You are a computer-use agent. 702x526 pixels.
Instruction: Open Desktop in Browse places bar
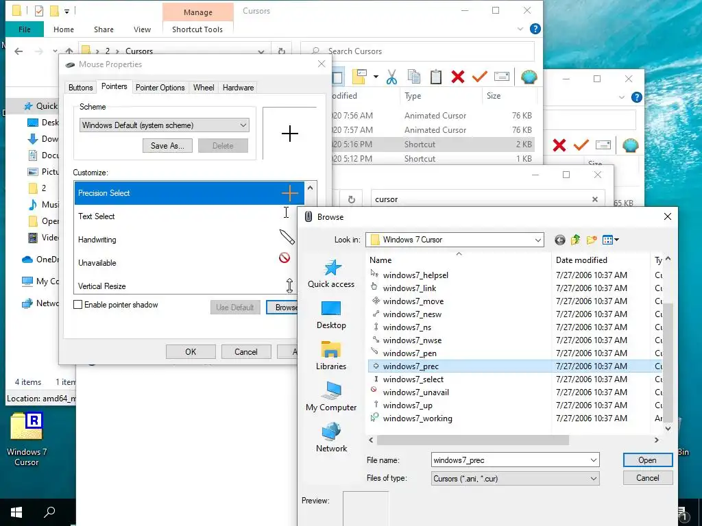click(331, 315)
